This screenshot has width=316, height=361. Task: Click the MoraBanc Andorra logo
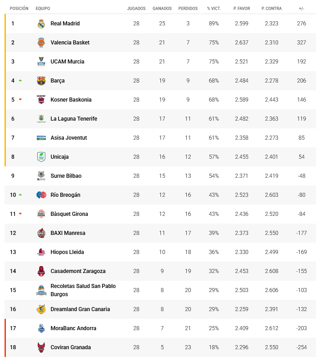click(x=41, y=328)
